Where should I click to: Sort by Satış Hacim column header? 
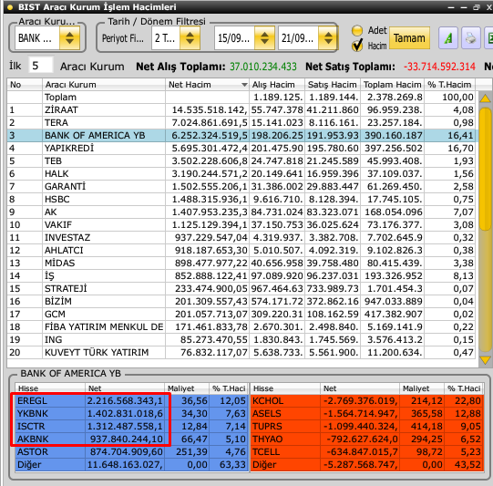pos(333,85)
